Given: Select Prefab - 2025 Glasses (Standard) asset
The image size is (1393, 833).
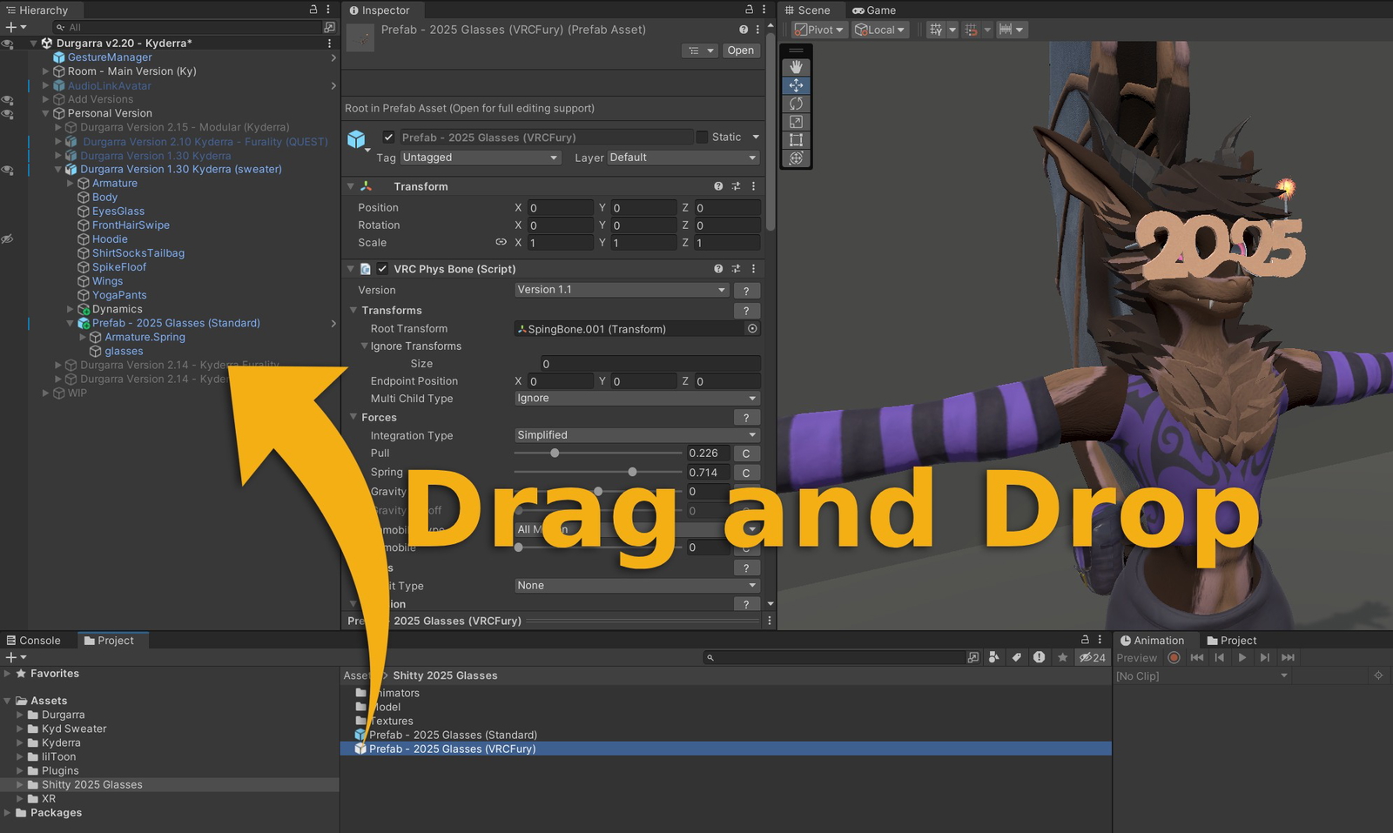Looking at the screenshot, I should click(453, 735).
